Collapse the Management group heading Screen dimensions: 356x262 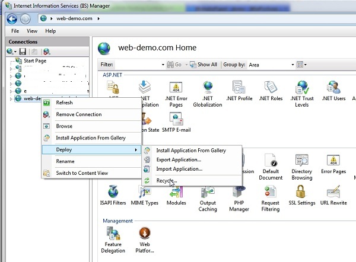pyautogui.click(x=117, y=221)
